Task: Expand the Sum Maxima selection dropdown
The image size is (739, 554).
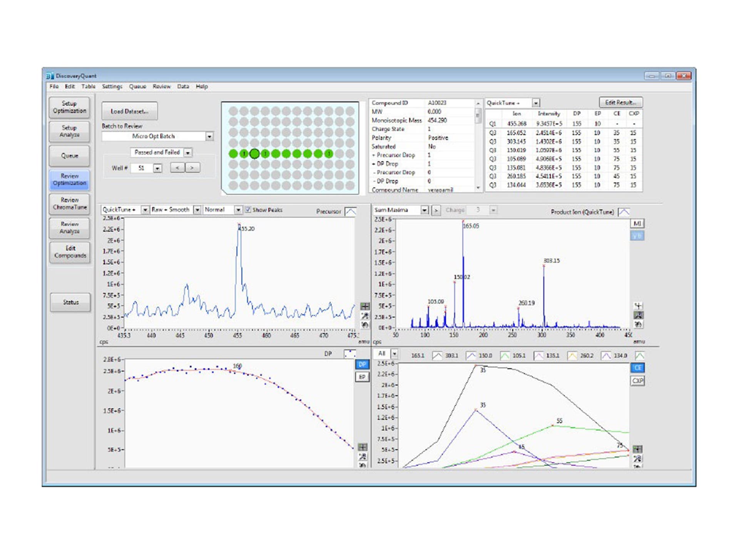Action: click(x=425, y=210)
